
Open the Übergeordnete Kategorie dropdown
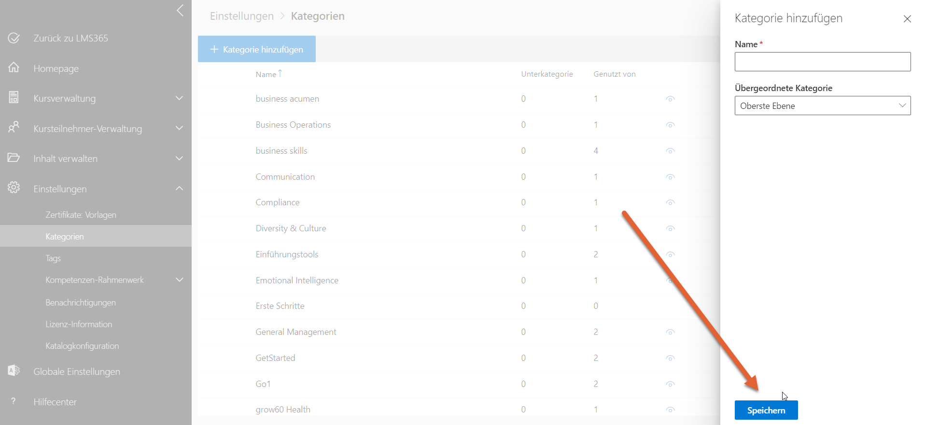[x=822, y=106]
